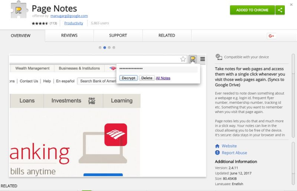Viewport: 297px width, 191px height.
Task: Click the laptop illustration in the screenshot
Action: coord(103,147)
